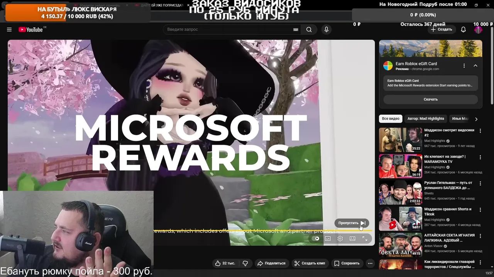This screenshot has height=277, width=494.
Task: Open Как ликвидировали главарей террористов video
Action: pyautogui.click(x=450, y=264)
